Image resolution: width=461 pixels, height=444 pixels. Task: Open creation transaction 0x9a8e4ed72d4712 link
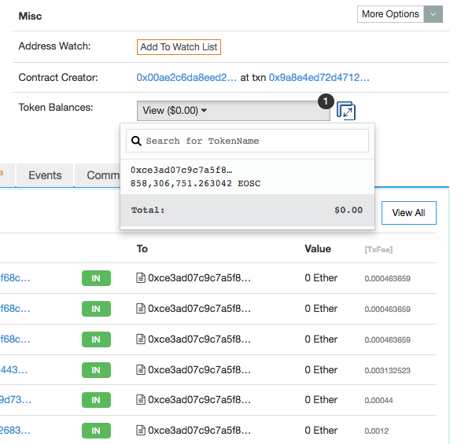tap(319, 78)
